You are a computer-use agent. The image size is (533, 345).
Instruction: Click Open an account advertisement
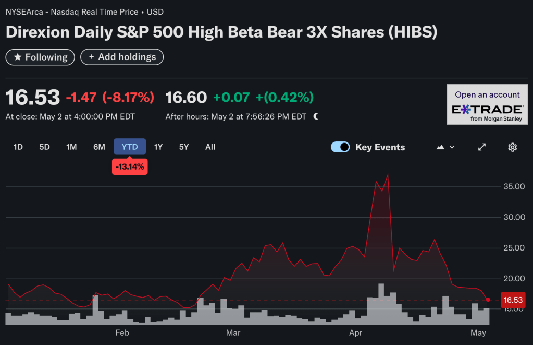(x=487, y=95)
